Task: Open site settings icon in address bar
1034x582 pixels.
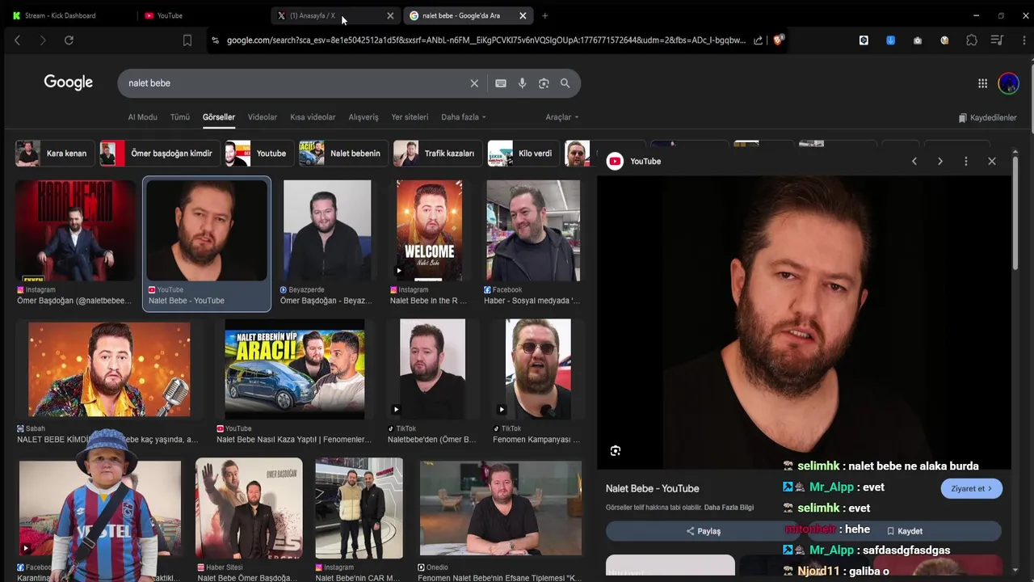Action: pyautogui.click(x=215, y=40)
